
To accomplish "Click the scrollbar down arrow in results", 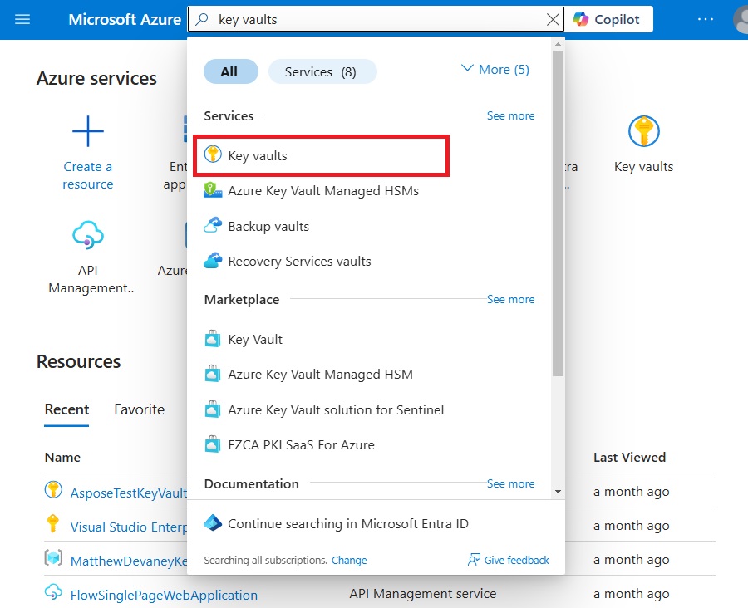I will (x=558, y=492).
